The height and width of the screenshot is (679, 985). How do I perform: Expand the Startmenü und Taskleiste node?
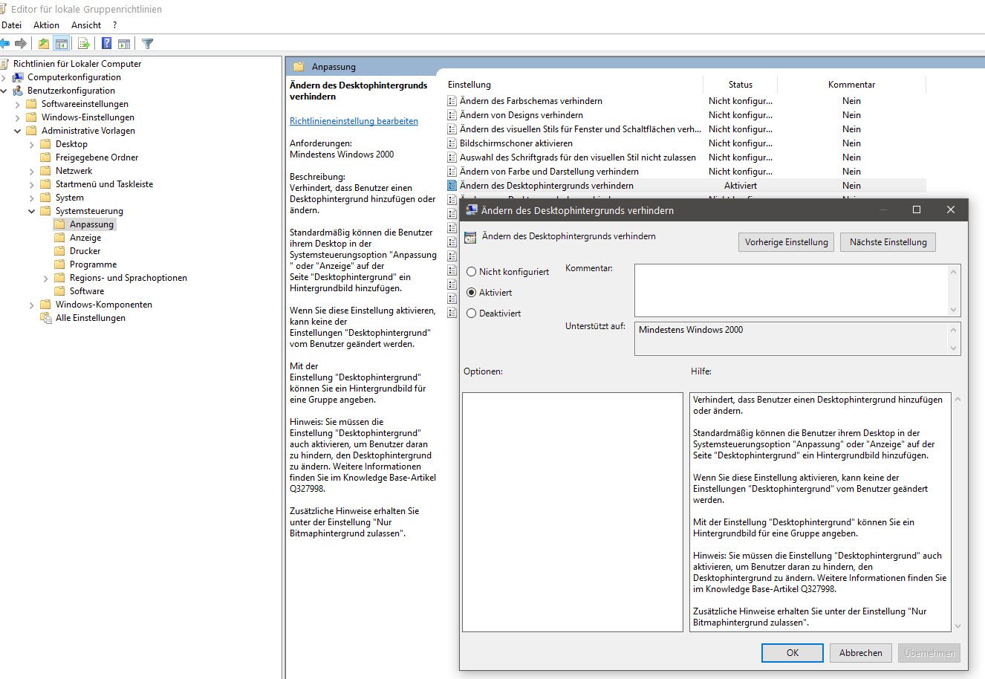(32, 184)
